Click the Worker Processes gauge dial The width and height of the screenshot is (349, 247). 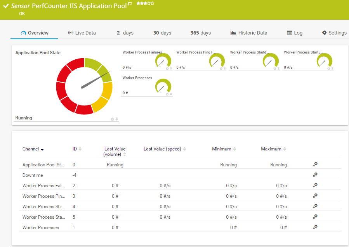pyautogui.click(x=163, y=86)
